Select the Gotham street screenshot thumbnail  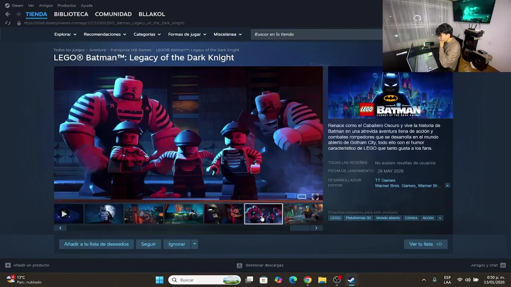[144, 214]
